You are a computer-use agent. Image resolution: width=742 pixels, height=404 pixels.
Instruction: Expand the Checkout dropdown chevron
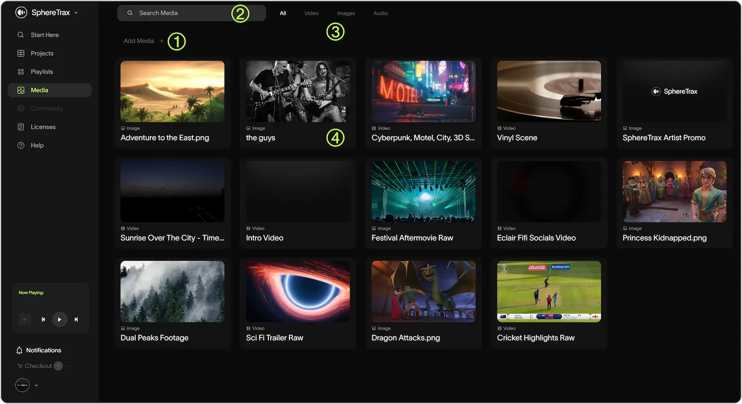click(x=67, y=366)
